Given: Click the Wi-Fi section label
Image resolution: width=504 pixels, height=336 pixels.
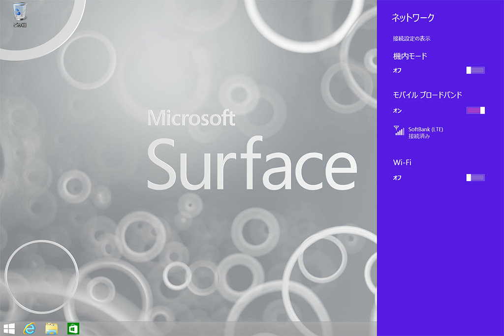Looking at the screenshot, I should click(x=402, y=162).
